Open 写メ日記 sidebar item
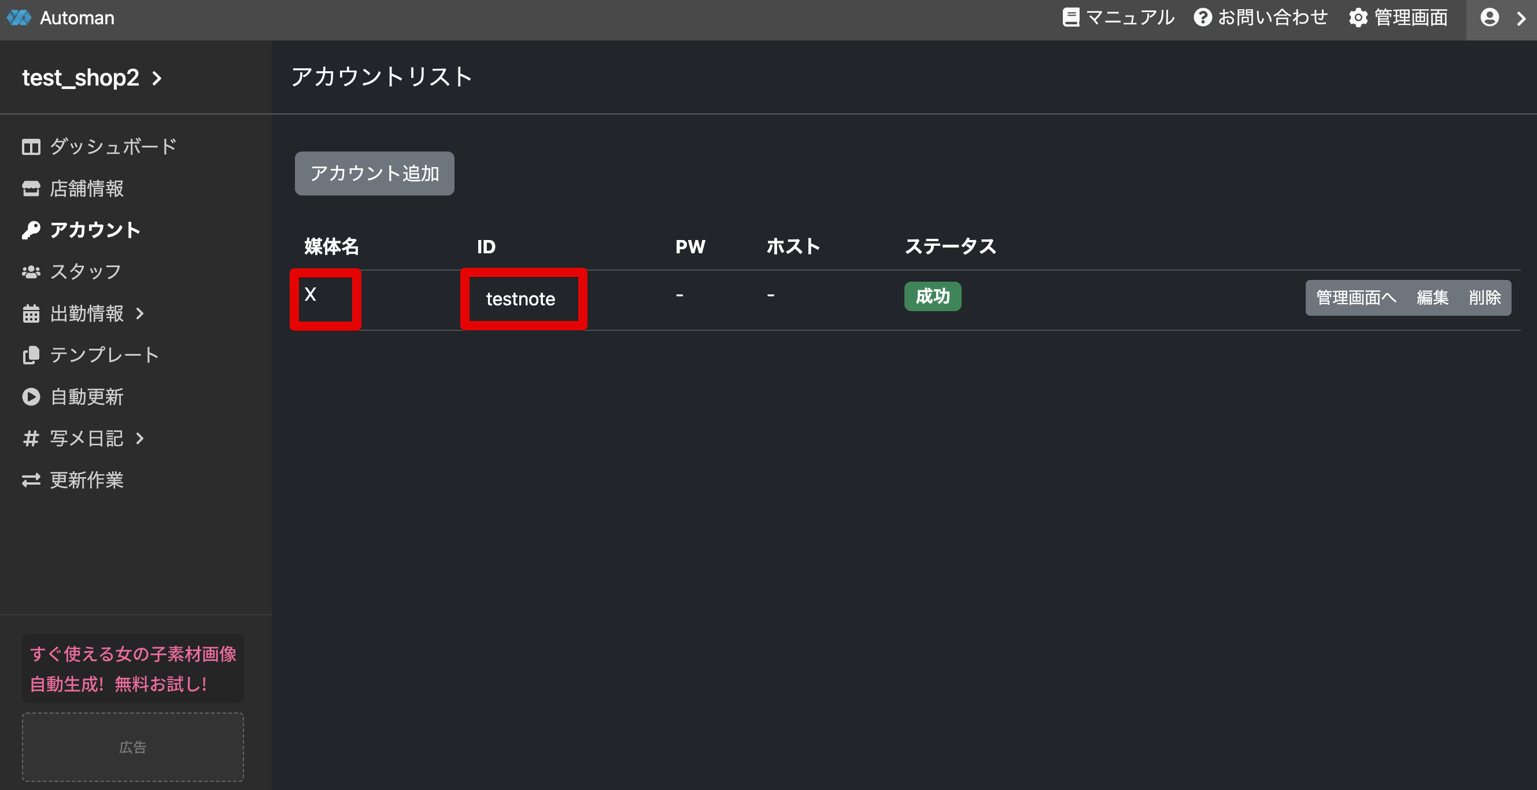Screen dimensions: 1537x790 pyautogui.click(x=87, y=438)
